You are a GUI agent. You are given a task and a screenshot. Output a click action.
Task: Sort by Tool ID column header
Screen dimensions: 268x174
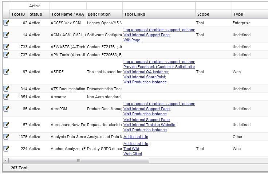pos(18,14)
